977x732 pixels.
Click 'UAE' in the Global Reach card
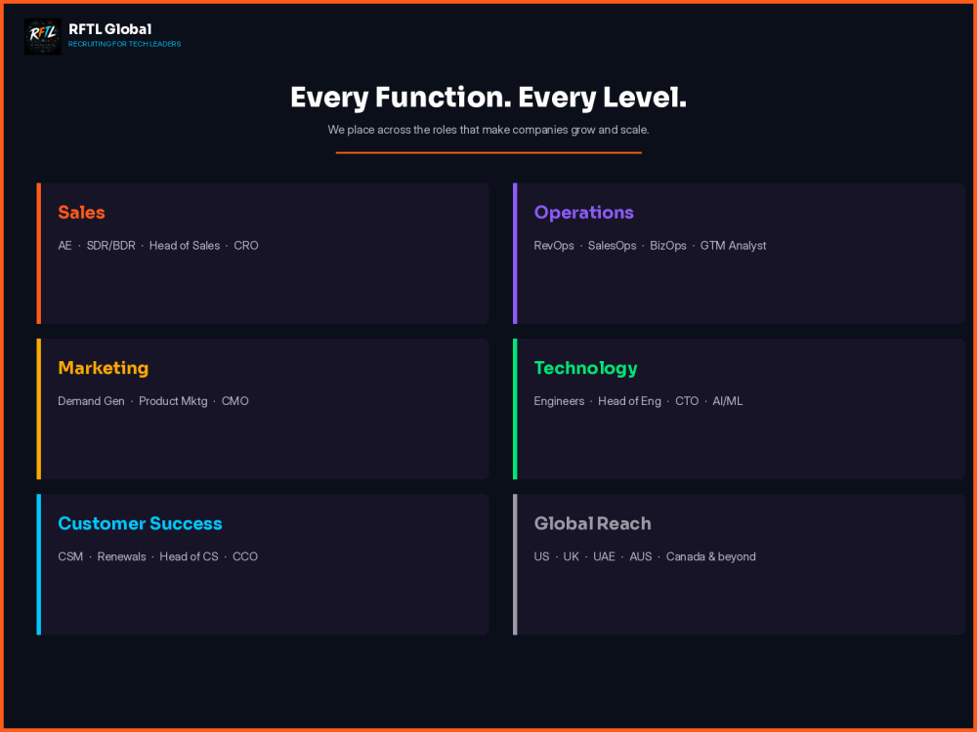(604, 556)
